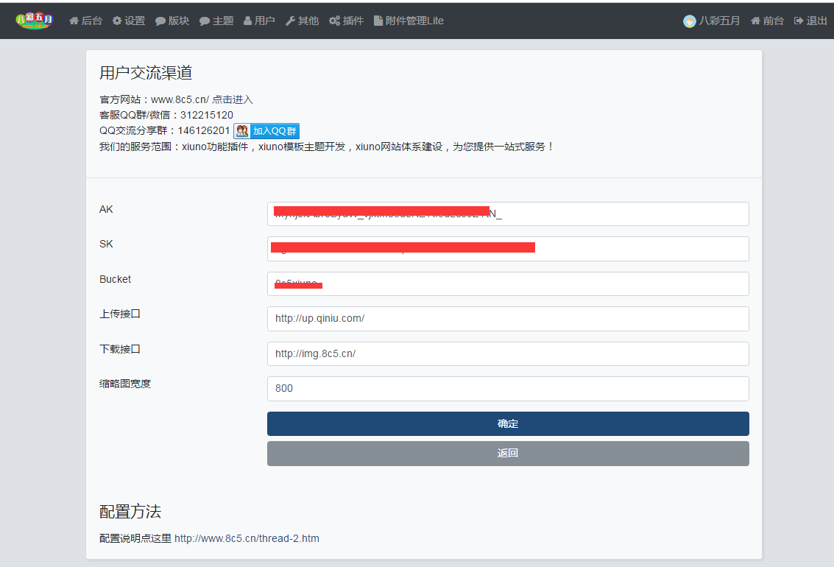
Task: Open the thread-2.htm configuration guide link
Action: coord(247,538)
